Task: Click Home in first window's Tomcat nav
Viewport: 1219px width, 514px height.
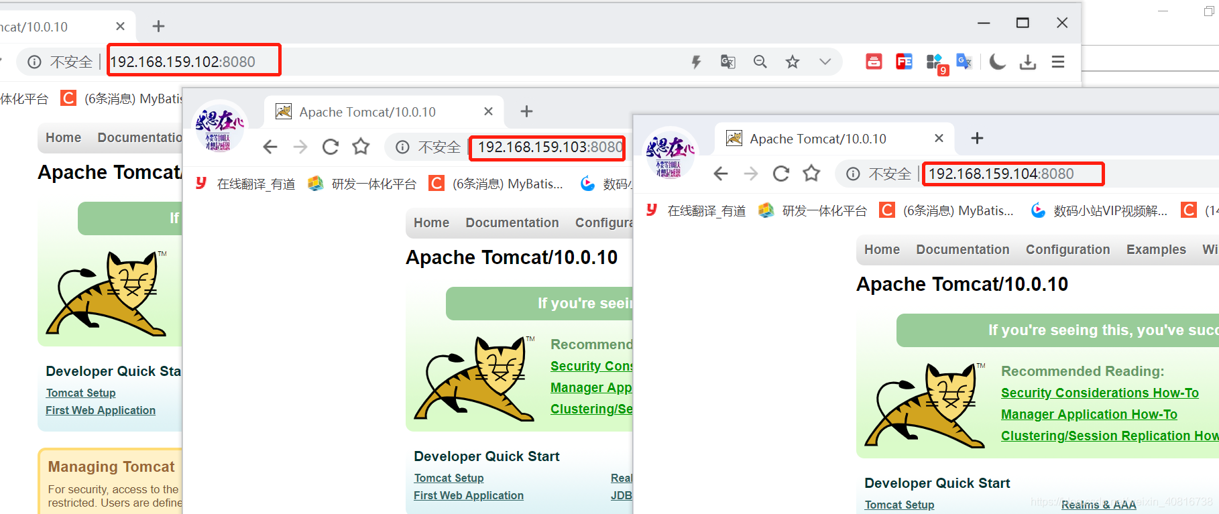Action: coord(63,137)
